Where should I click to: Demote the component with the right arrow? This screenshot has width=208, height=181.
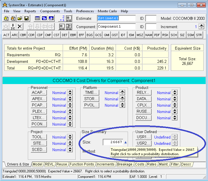click(x=51, y=27)
